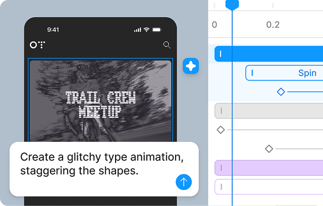This screenshot has height=206, width=323.
Task: Open the search magnifier in phone mockup
Action: [x=167, y=45]
